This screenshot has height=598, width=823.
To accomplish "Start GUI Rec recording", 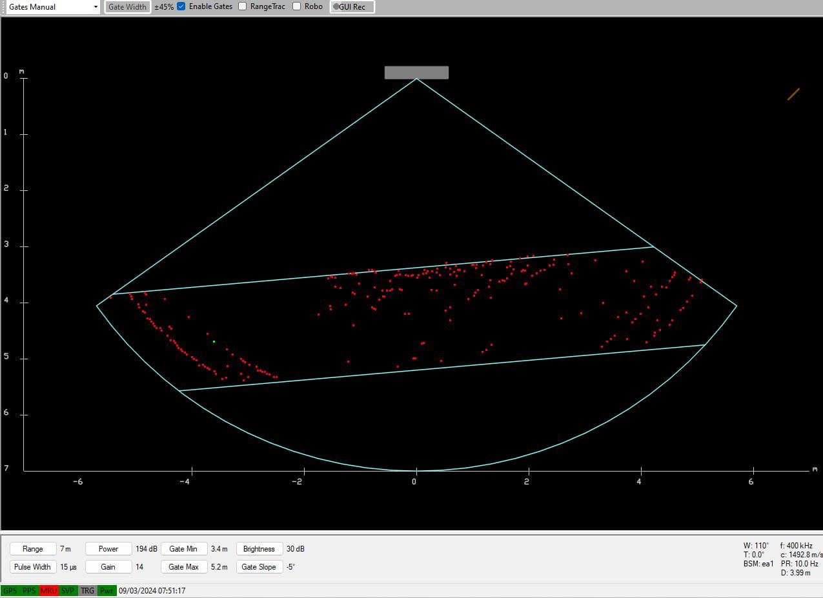I will [x=352, y=7].
